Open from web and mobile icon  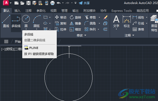tap(40, 3)
